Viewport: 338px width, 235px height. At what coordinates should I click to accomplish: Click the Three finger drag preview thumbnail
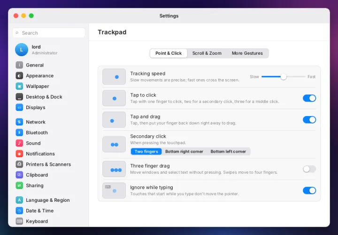click(x=114, y=169)
